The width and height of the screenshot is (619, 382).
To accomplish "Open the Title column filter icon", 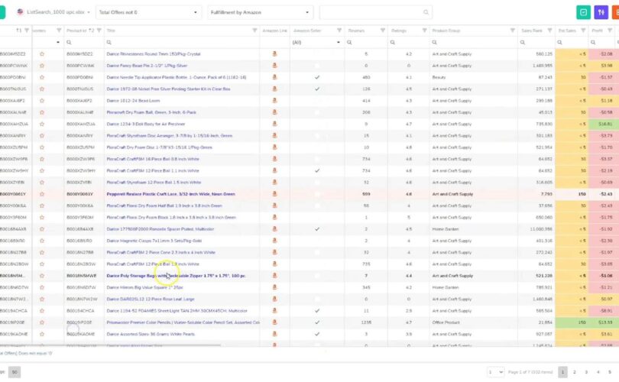I will [254, 31].
